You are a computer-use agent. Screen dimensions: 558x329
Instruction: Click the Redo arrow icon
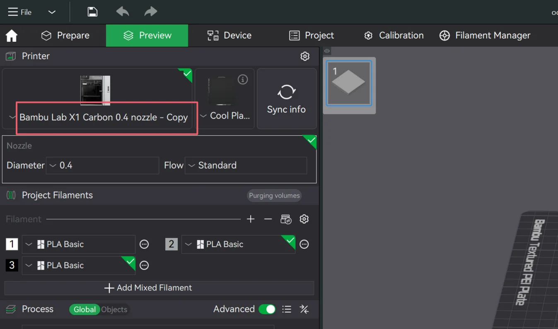(x=151, y=12)
